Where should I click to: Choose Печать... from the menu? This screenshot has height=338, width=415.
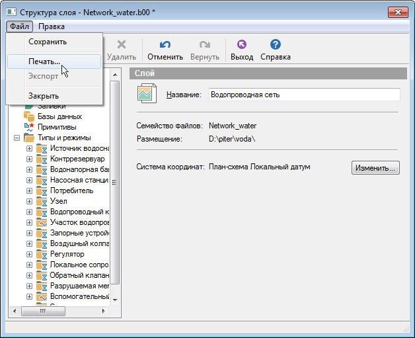[54, 62]
